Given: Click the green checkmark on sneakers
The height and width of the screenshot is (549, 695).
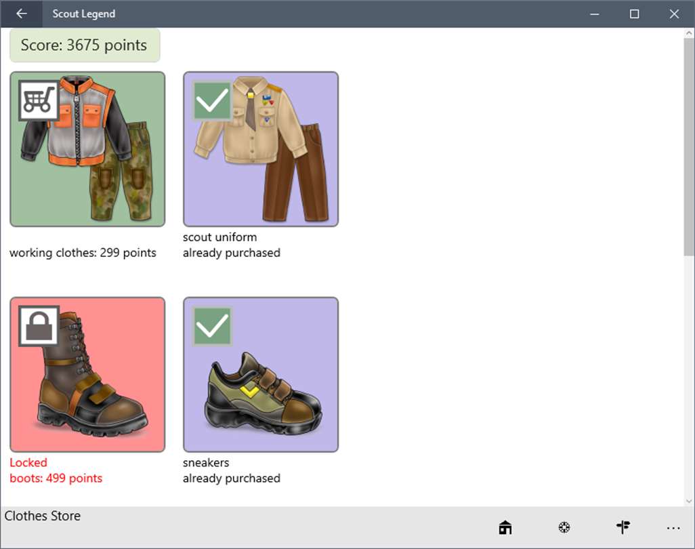Looking at the screenshot, I should pos(212,326).
